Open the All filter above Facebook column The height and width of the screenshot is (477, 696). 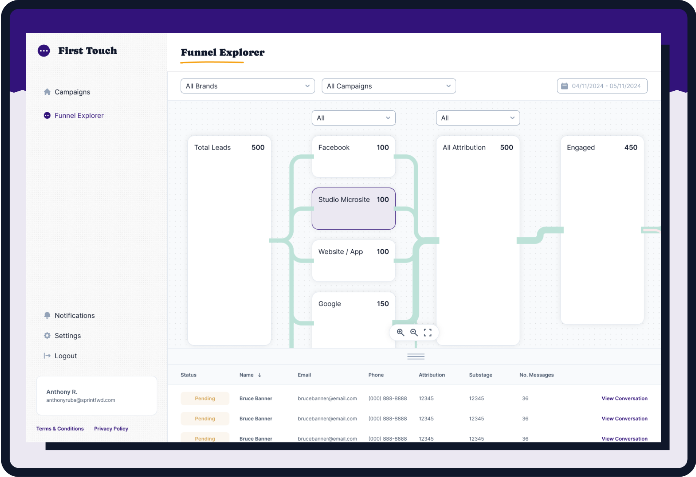[353, 118]
